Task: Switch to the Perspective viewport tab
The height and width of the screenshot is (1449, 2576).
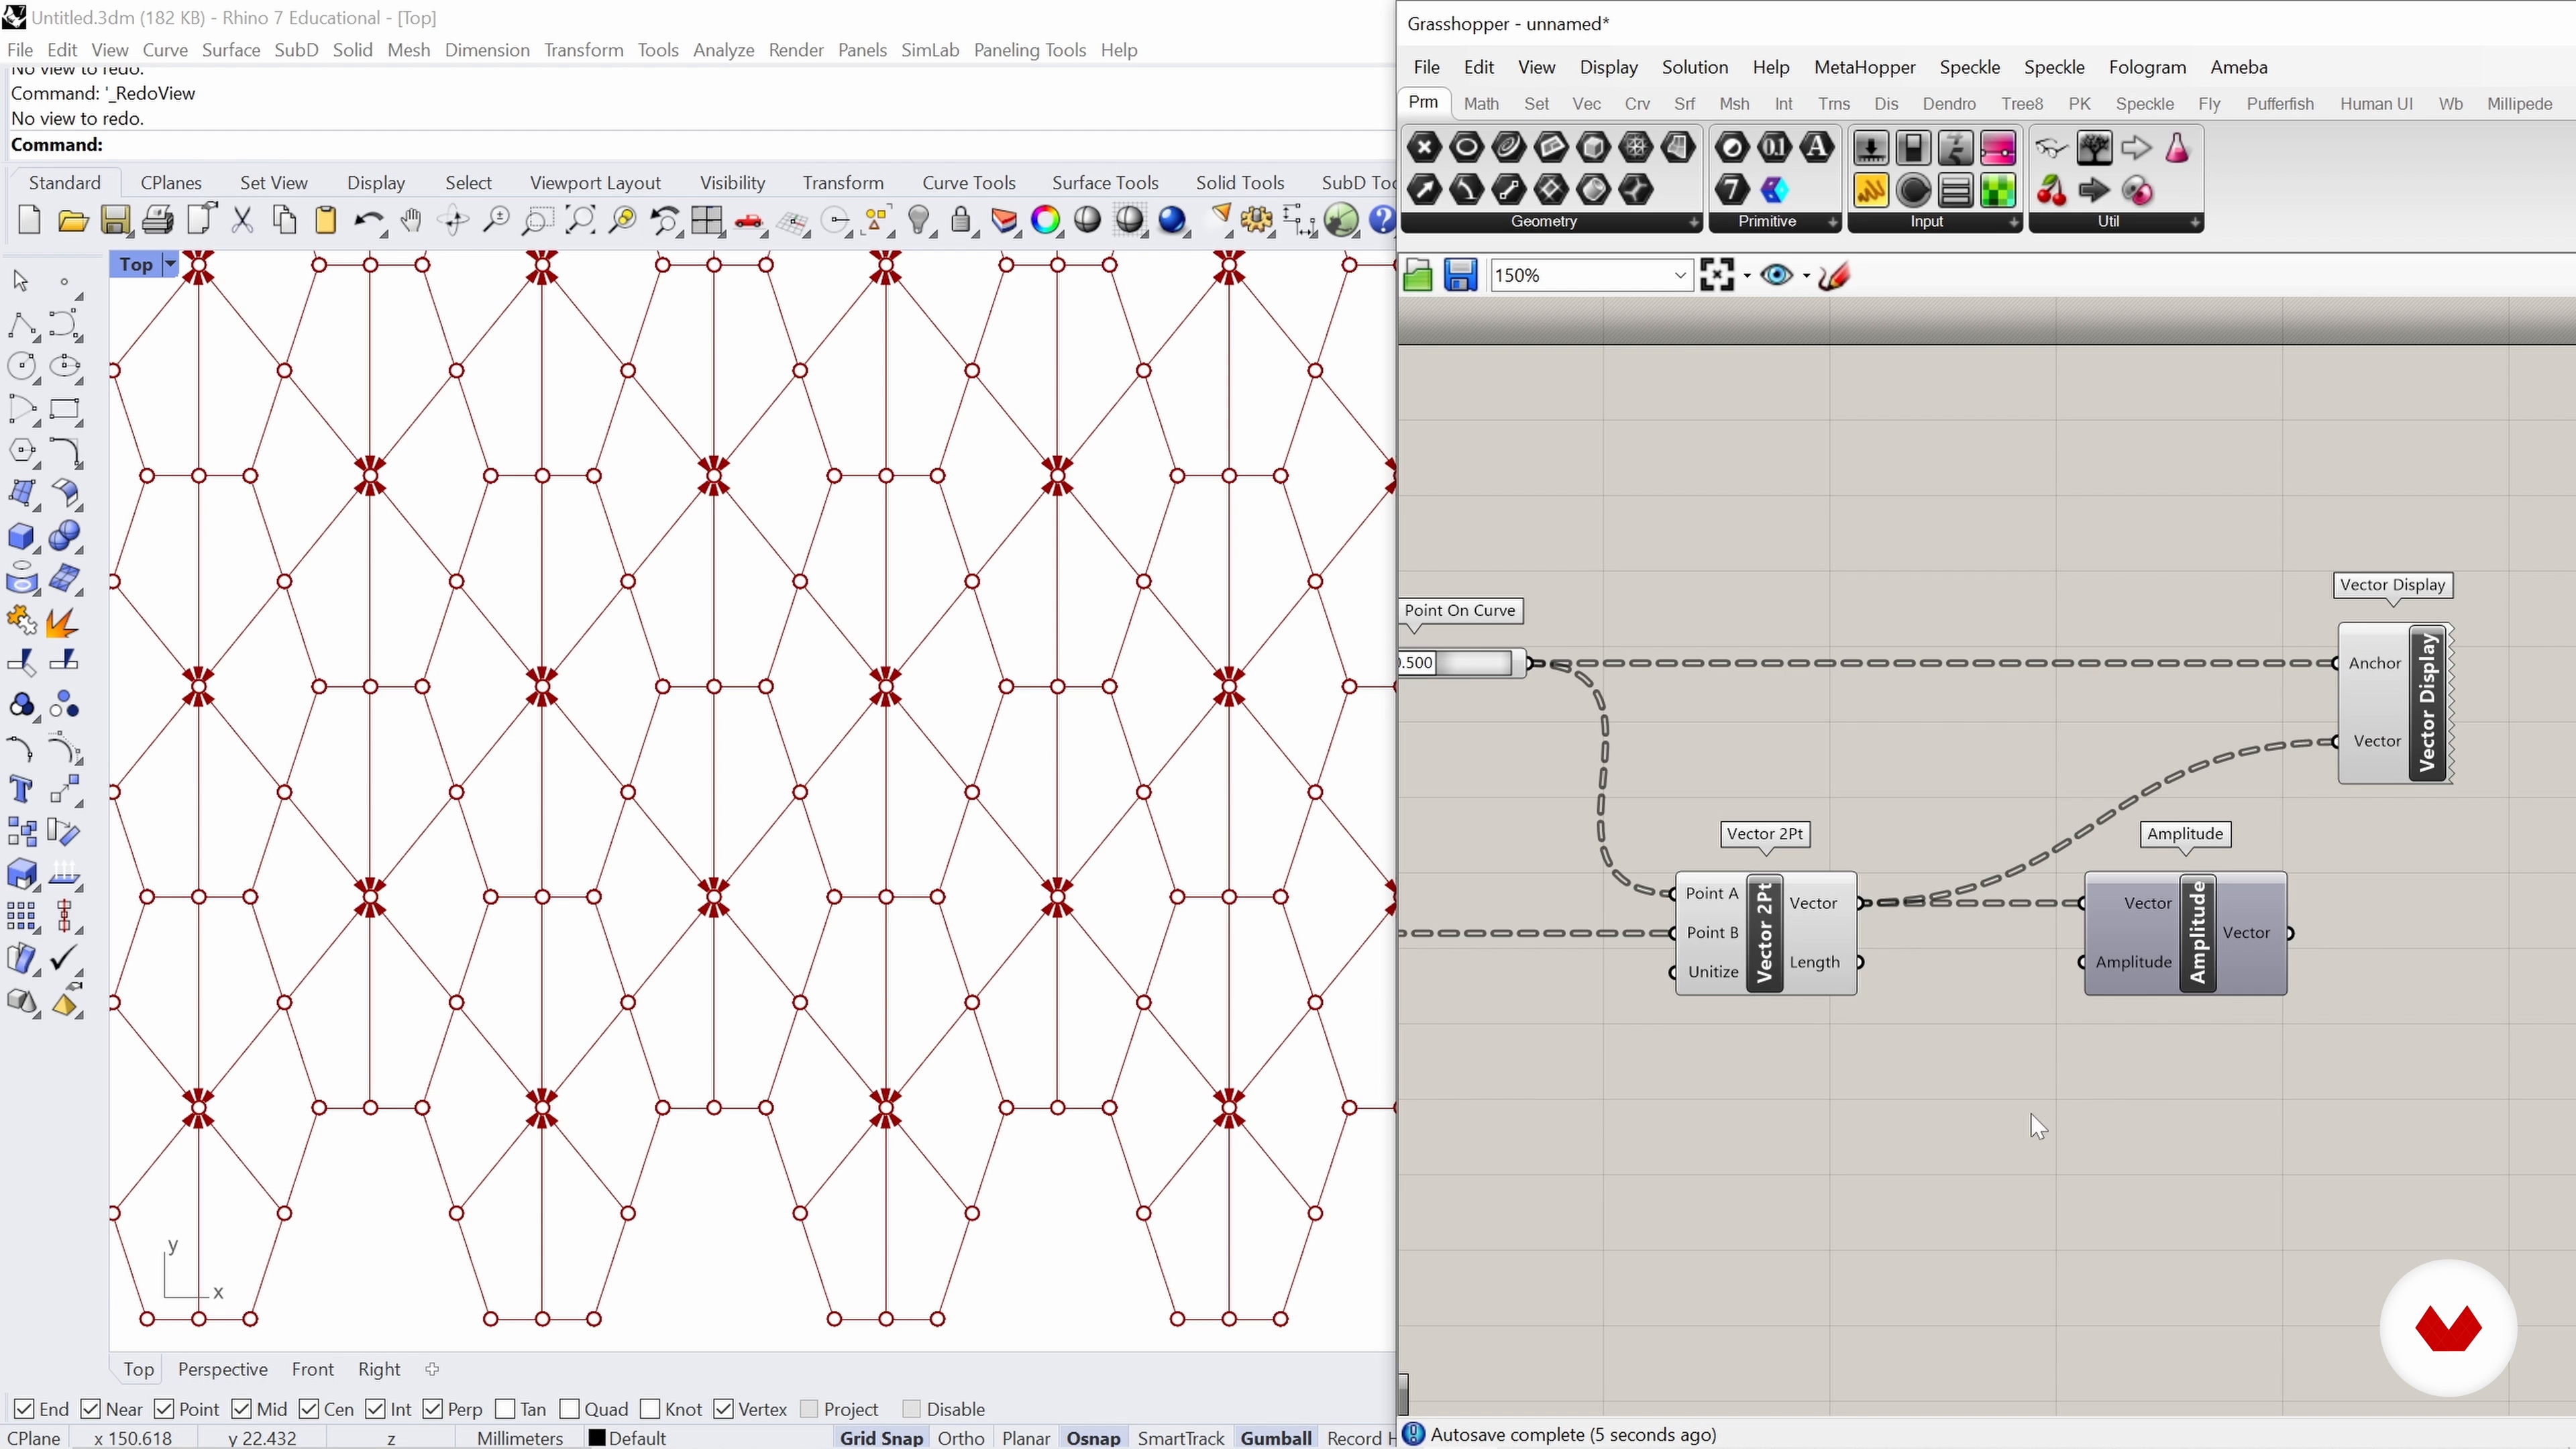Action: click(x=222, y=1369)
